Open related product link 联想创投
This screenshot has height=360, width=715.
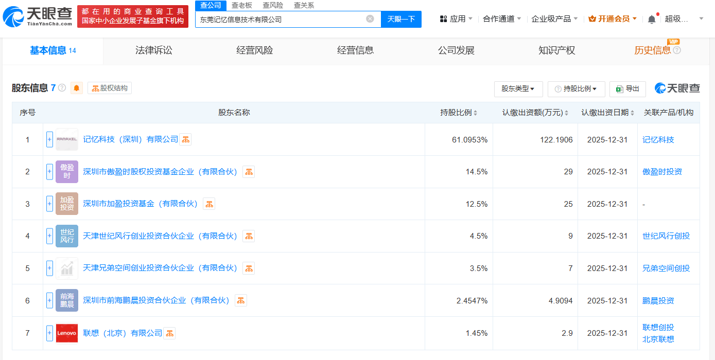[x=658, y=327]
